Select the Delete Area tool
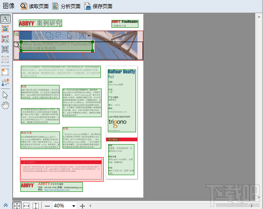 click(5, 72)
